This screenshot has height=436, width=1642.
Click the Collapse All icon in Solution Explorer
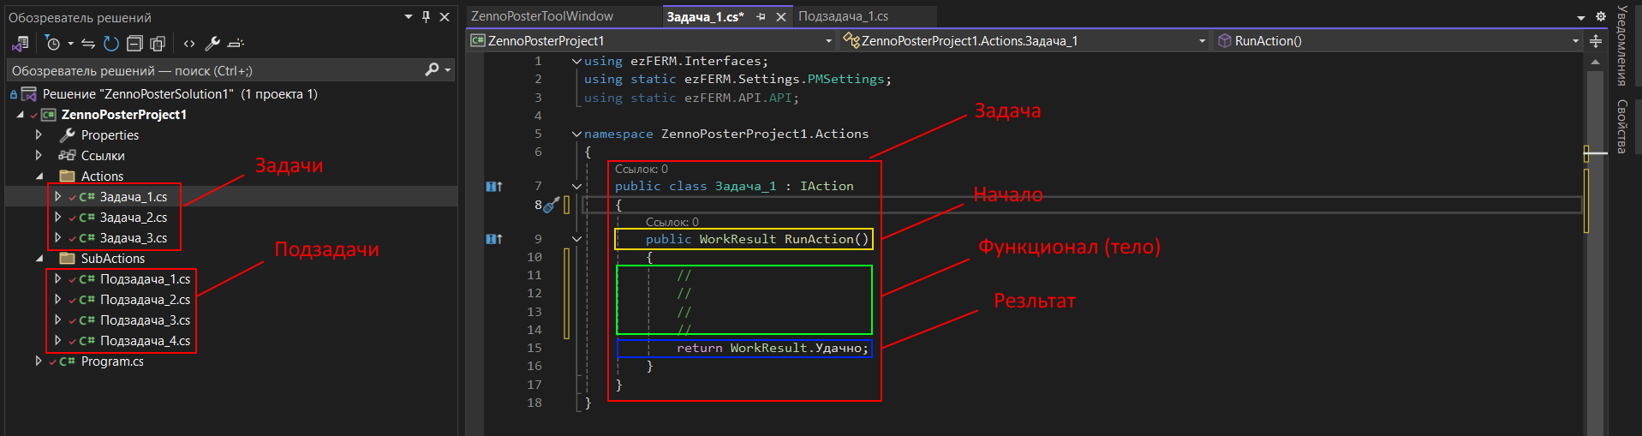pos(134,43)
